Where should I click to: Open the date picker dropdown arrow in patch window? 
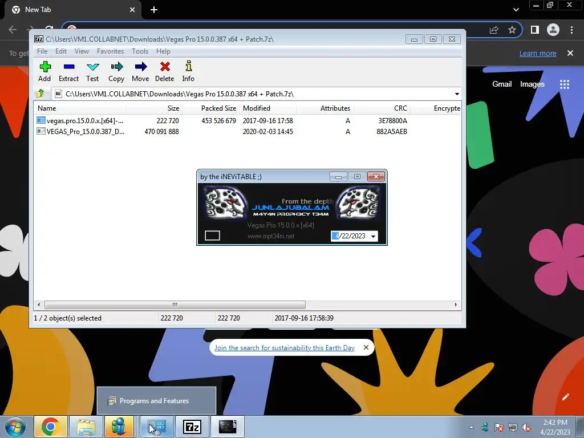(373, 237)
